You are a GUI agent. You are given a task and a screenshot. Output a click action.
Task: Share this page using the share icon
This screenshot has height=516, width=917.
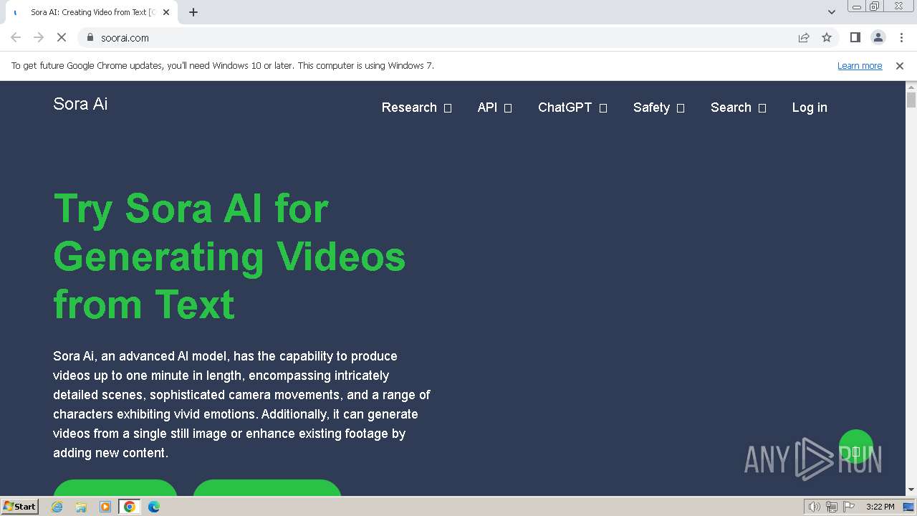[x=804, y=37]
